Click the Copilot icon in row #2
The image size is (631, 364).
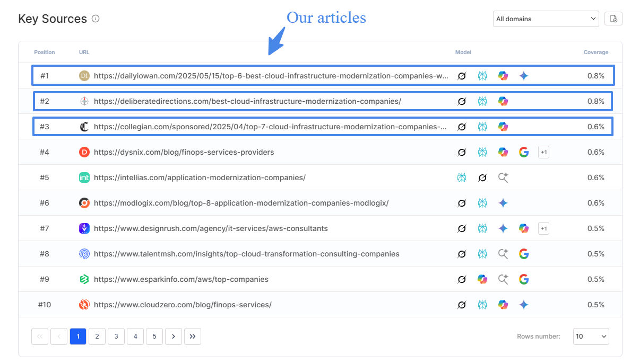tap(503, 101)
